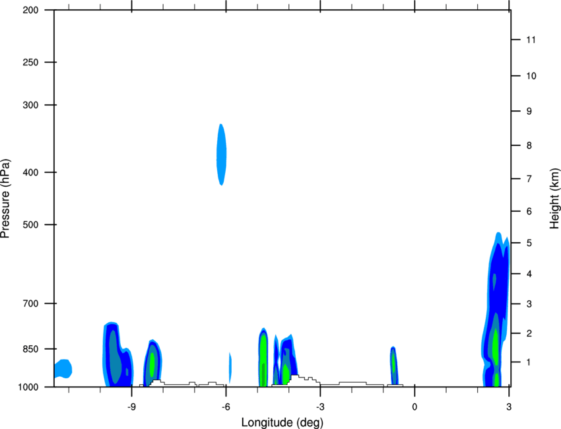
Task: Select the 250 pressure tick label
Action: tap(30, 62)
